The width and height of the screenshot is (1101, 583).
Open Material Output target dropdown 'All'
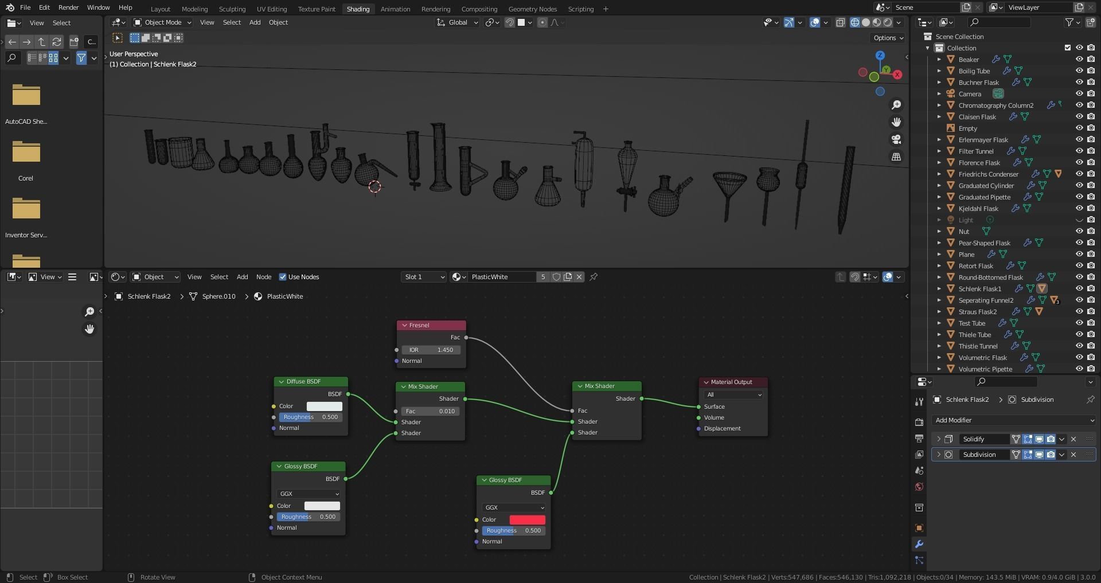click(734, 394)
